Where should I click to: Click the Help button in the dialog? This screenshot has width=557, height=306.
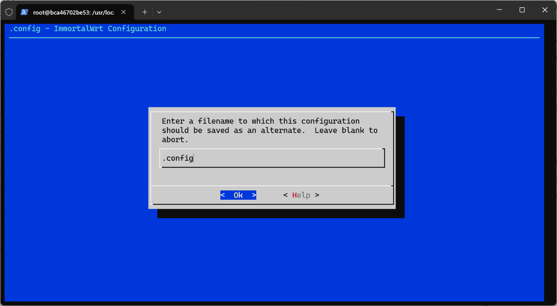click(x=301, y=195)
